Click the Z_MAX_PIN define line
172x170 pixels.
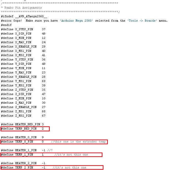tap(23, 103)
